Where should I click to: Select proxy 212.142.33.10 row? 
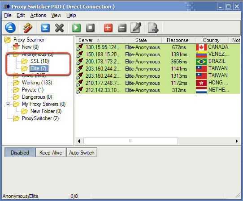158,90
